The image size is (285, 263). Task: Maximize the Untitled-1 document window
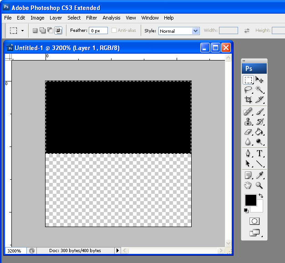click(x=215, y=48)
